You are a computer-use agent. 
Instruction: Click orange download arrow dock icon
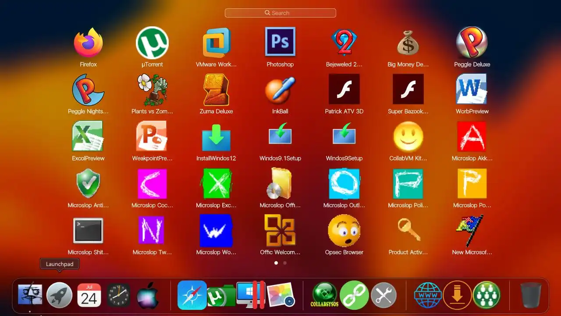[457, 295]
